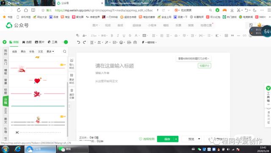Click the redo arrow icon

tap(84, 42)
